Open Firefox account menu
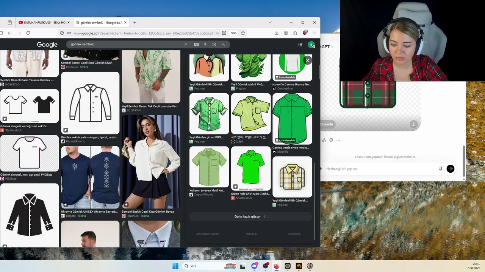Screen dimensions: 485x272 click(286, 33)
